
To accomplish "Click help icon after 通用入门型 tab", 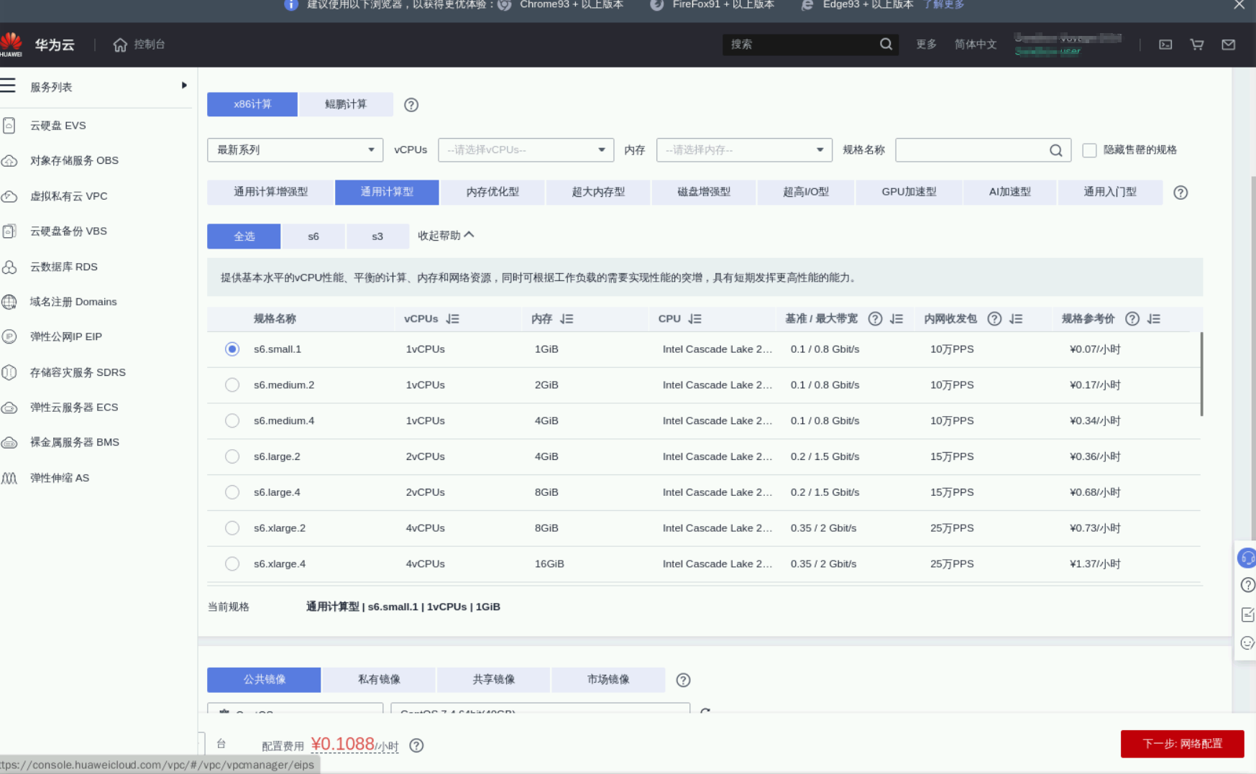I will tap(1181, 193).
